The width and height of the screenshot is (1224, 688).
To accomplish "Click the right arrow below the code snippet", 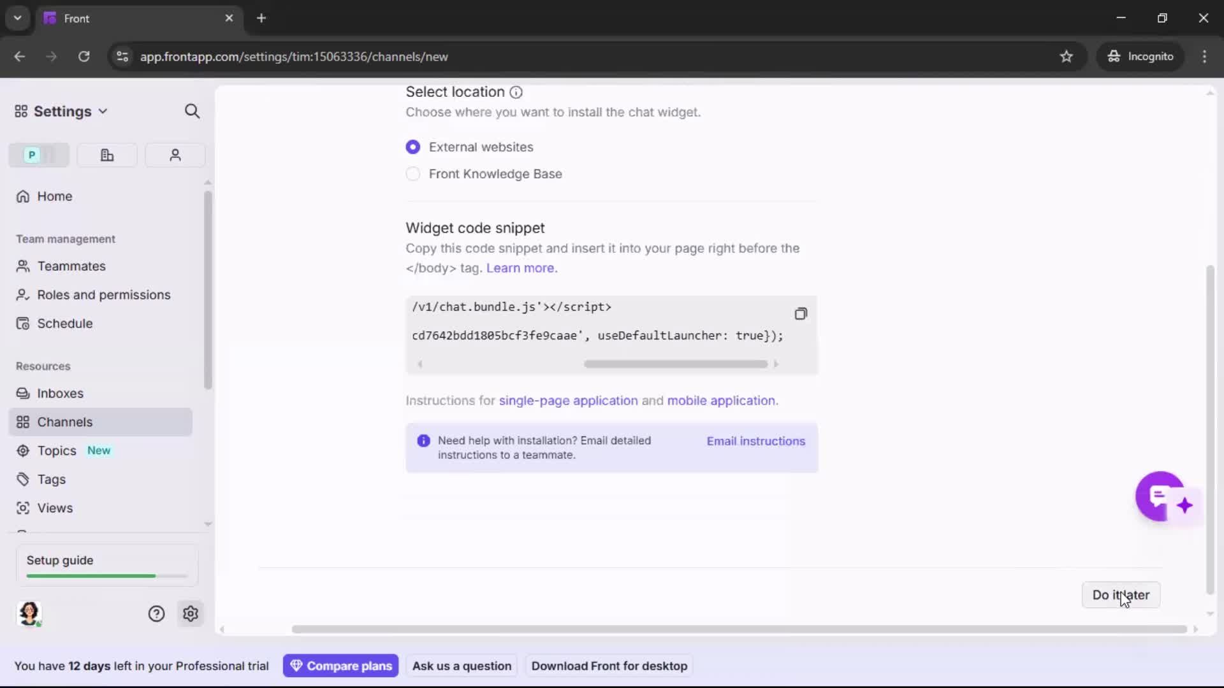I will tap(777, 364).
